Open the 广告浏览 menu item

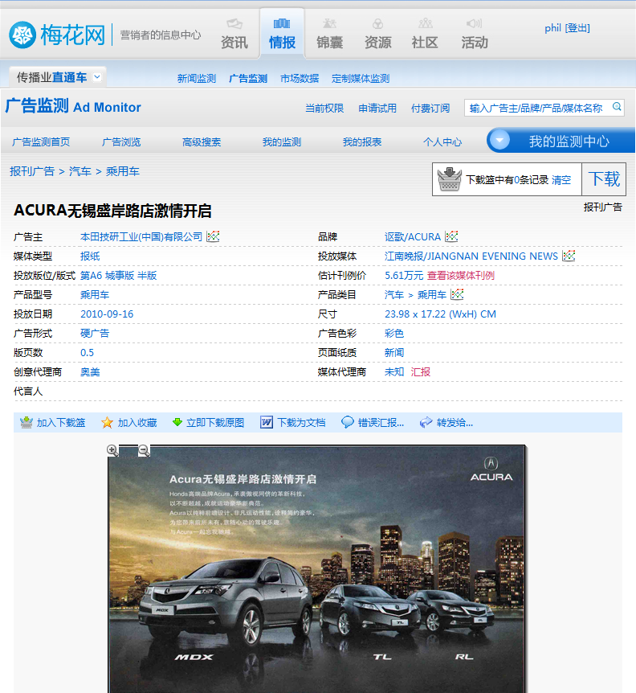[121, 141]
